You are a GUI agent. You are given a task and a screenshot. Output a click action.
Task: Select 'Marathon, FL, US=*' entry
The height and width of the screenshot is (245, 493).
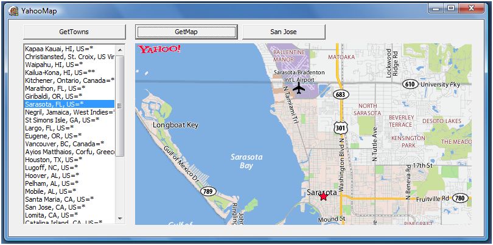(69, 88)
